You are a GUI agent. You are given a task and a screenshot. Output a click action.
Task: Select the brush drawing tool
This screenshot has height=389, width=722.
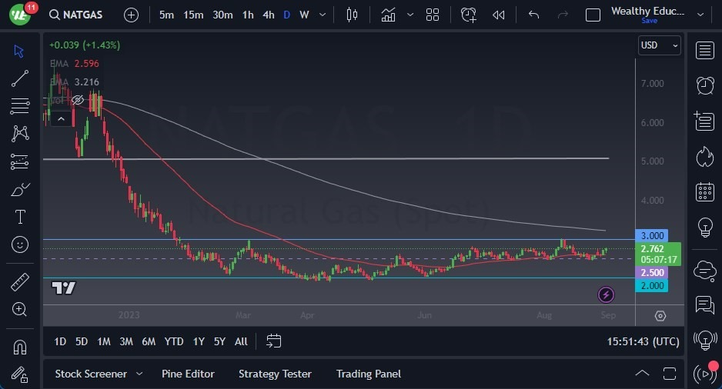tap(20, 189)
